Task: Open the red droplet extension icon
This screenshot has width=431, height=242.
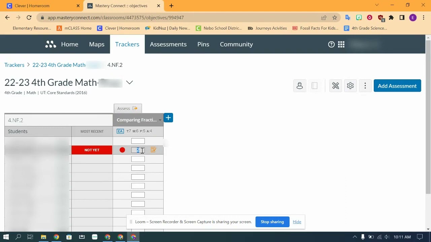Action: (369, 17)
